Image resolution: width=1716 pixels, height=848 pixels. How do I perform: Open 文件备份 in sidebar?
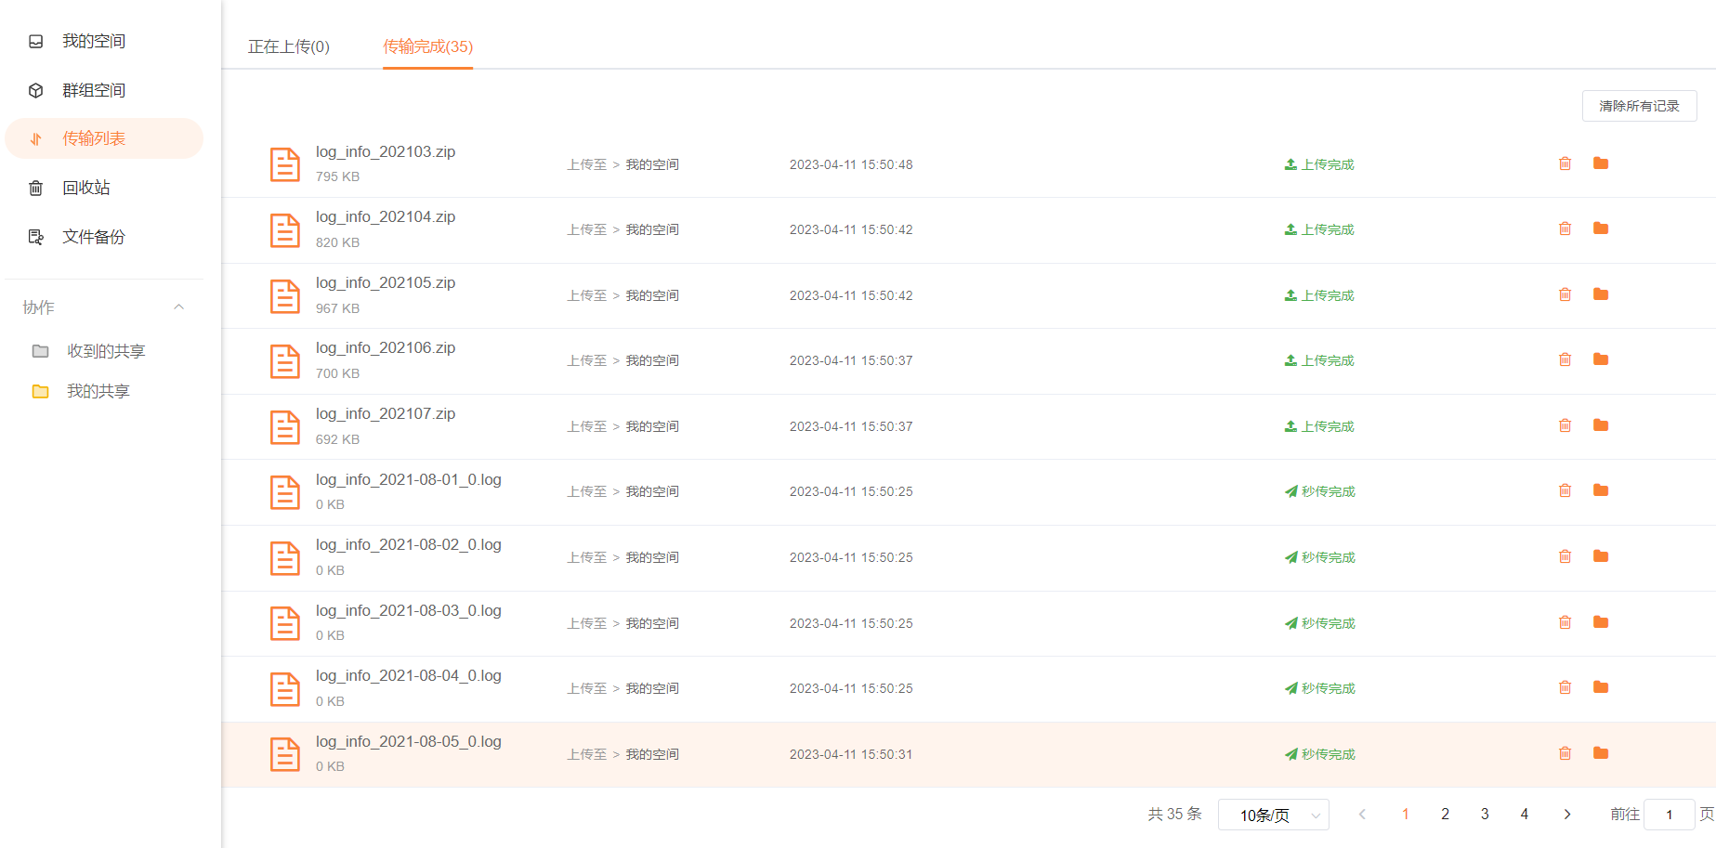tap(93, 237)
